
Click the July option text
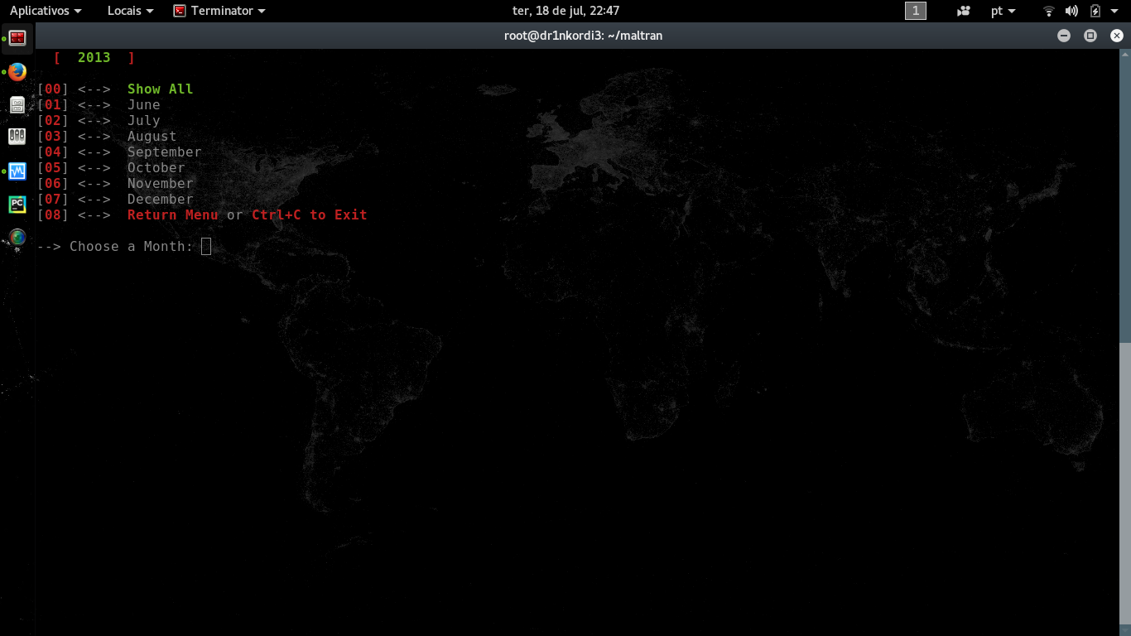coord(143,121)
